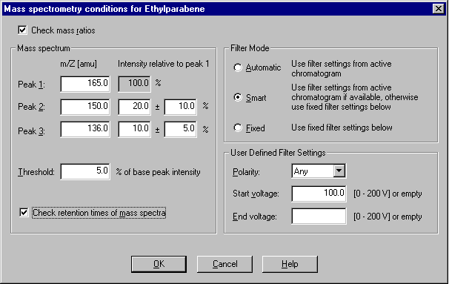This screenshot has height=284, width=449.
Task: Click the 'User Defined Filter Settings' group label
Action: [x=278, y=153]
